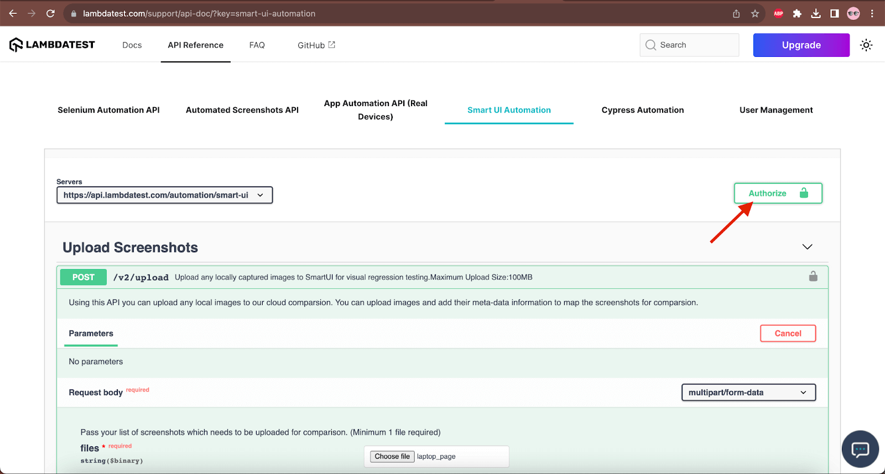Click the /v2/upload endpoint path
885x474 pixels.
141,277
